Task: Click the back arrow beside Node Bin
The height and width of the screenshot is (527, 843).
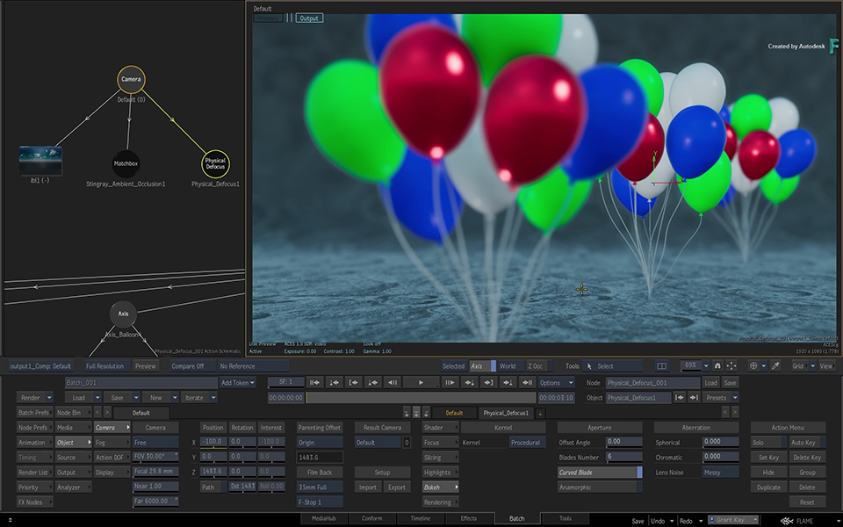Action: click(x=97, y=413)
